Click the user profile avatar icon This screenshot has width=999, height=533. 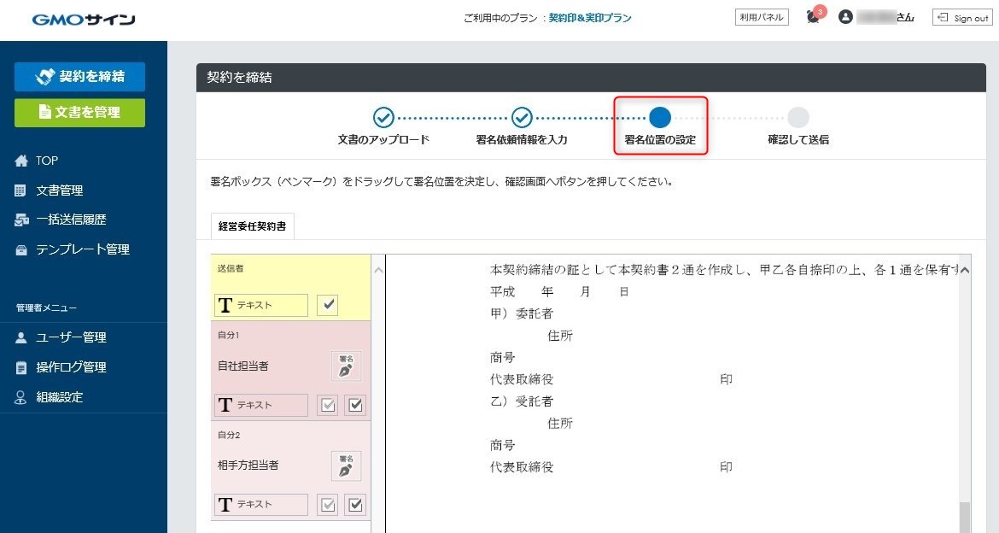pos(846,17)
